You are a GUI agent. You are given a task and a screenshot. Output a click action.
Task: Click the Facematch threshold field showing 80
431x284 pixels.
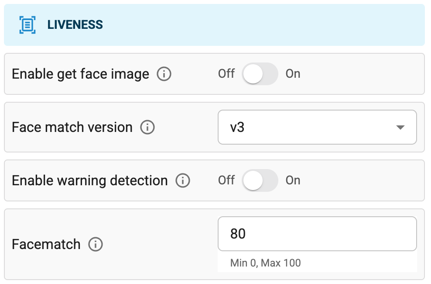(317, 234)
